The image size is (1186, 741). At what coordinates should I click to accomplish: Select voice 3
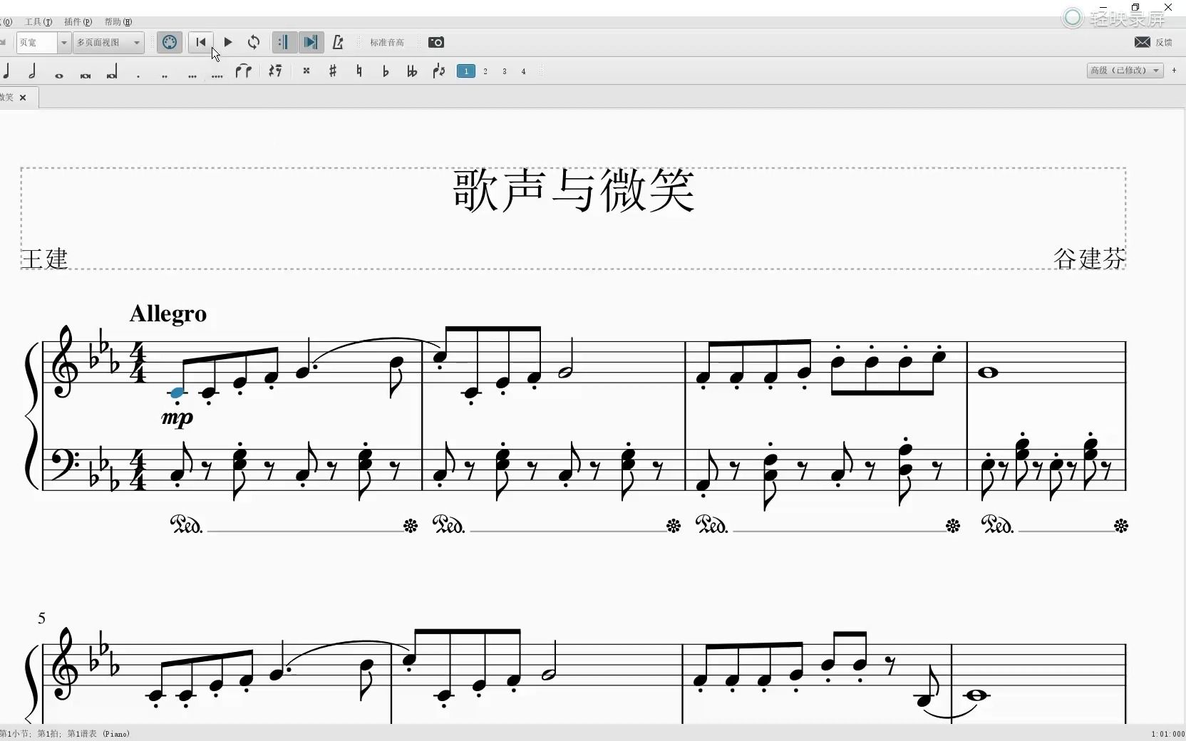tap(505, 71)
